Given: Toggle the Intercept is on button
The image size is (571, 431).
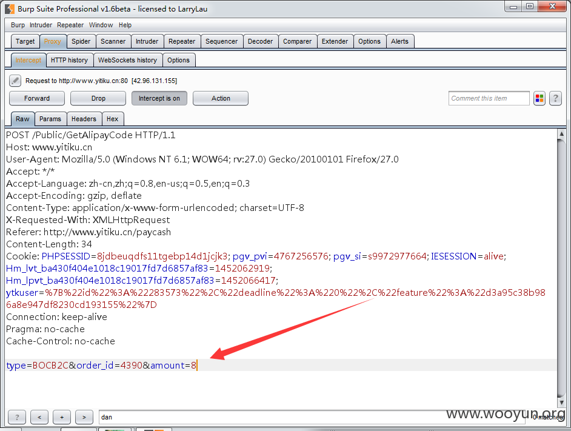Looking at the screenshot, I should click(x=159, y=98).
